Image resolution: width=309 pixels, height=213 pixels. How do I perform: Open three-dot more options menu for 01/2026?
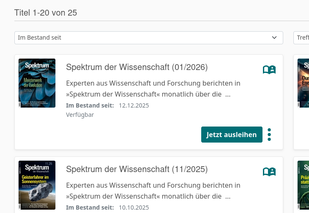pyautogui.click(x=269, y=135)
